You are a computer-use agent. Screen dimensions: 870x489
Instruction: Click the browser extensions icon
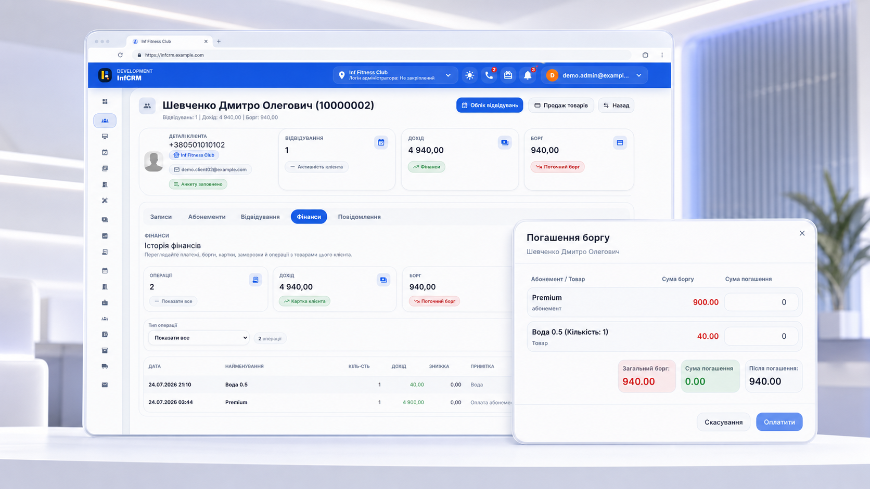point(645,55)
